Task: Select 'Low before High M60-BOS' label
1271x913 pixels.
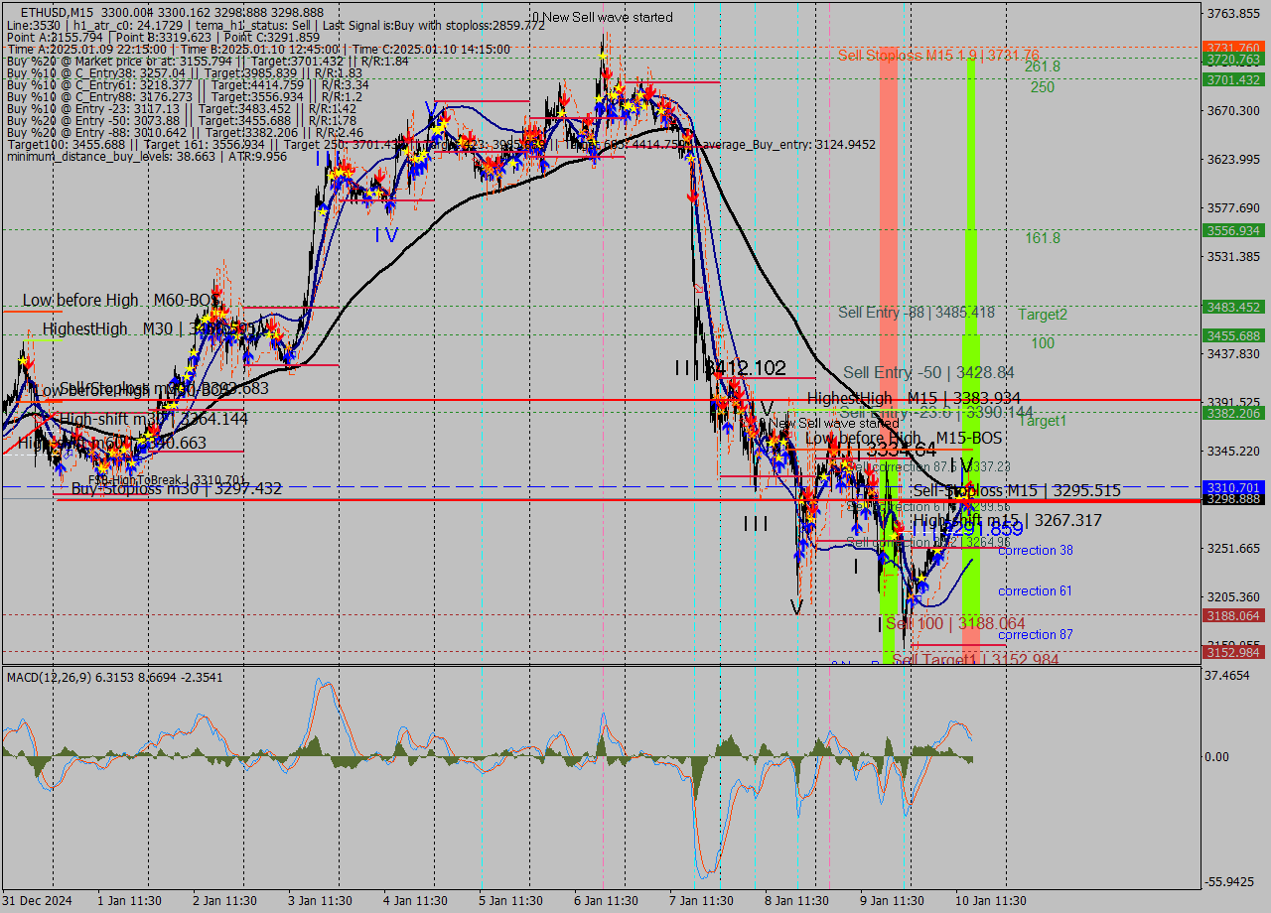Action: pos(120,300)
